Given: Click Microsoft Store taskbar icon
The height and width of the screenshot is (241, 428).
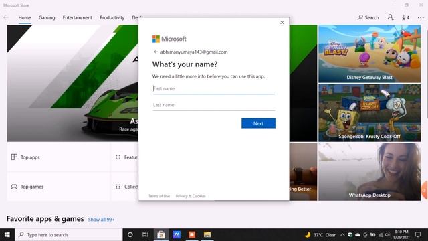Looking at the screenshot, I should coord(161,235).
